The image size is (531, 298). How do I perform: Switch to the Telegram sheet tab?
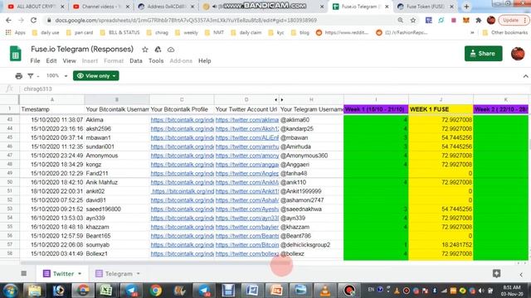coord(119,274)
